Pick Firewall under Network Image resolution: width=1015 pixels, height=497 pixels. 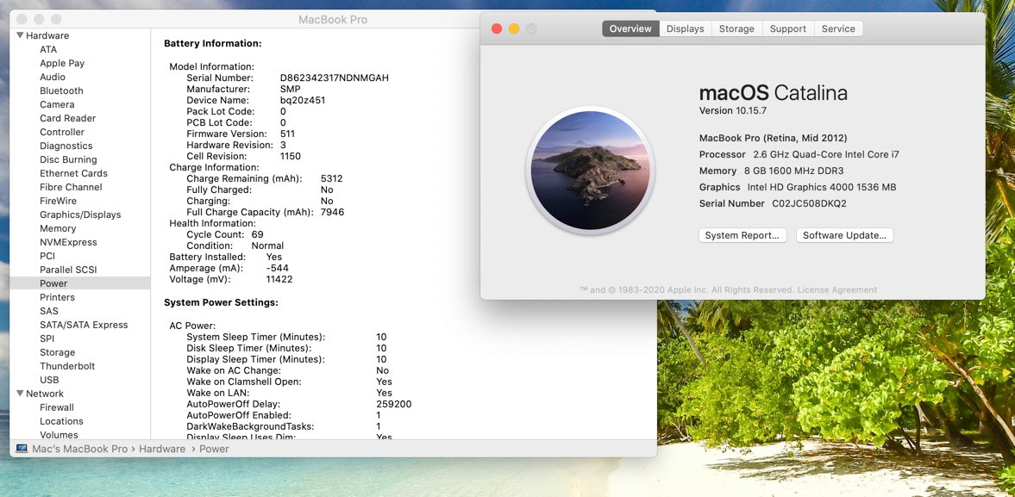[57, 407]
